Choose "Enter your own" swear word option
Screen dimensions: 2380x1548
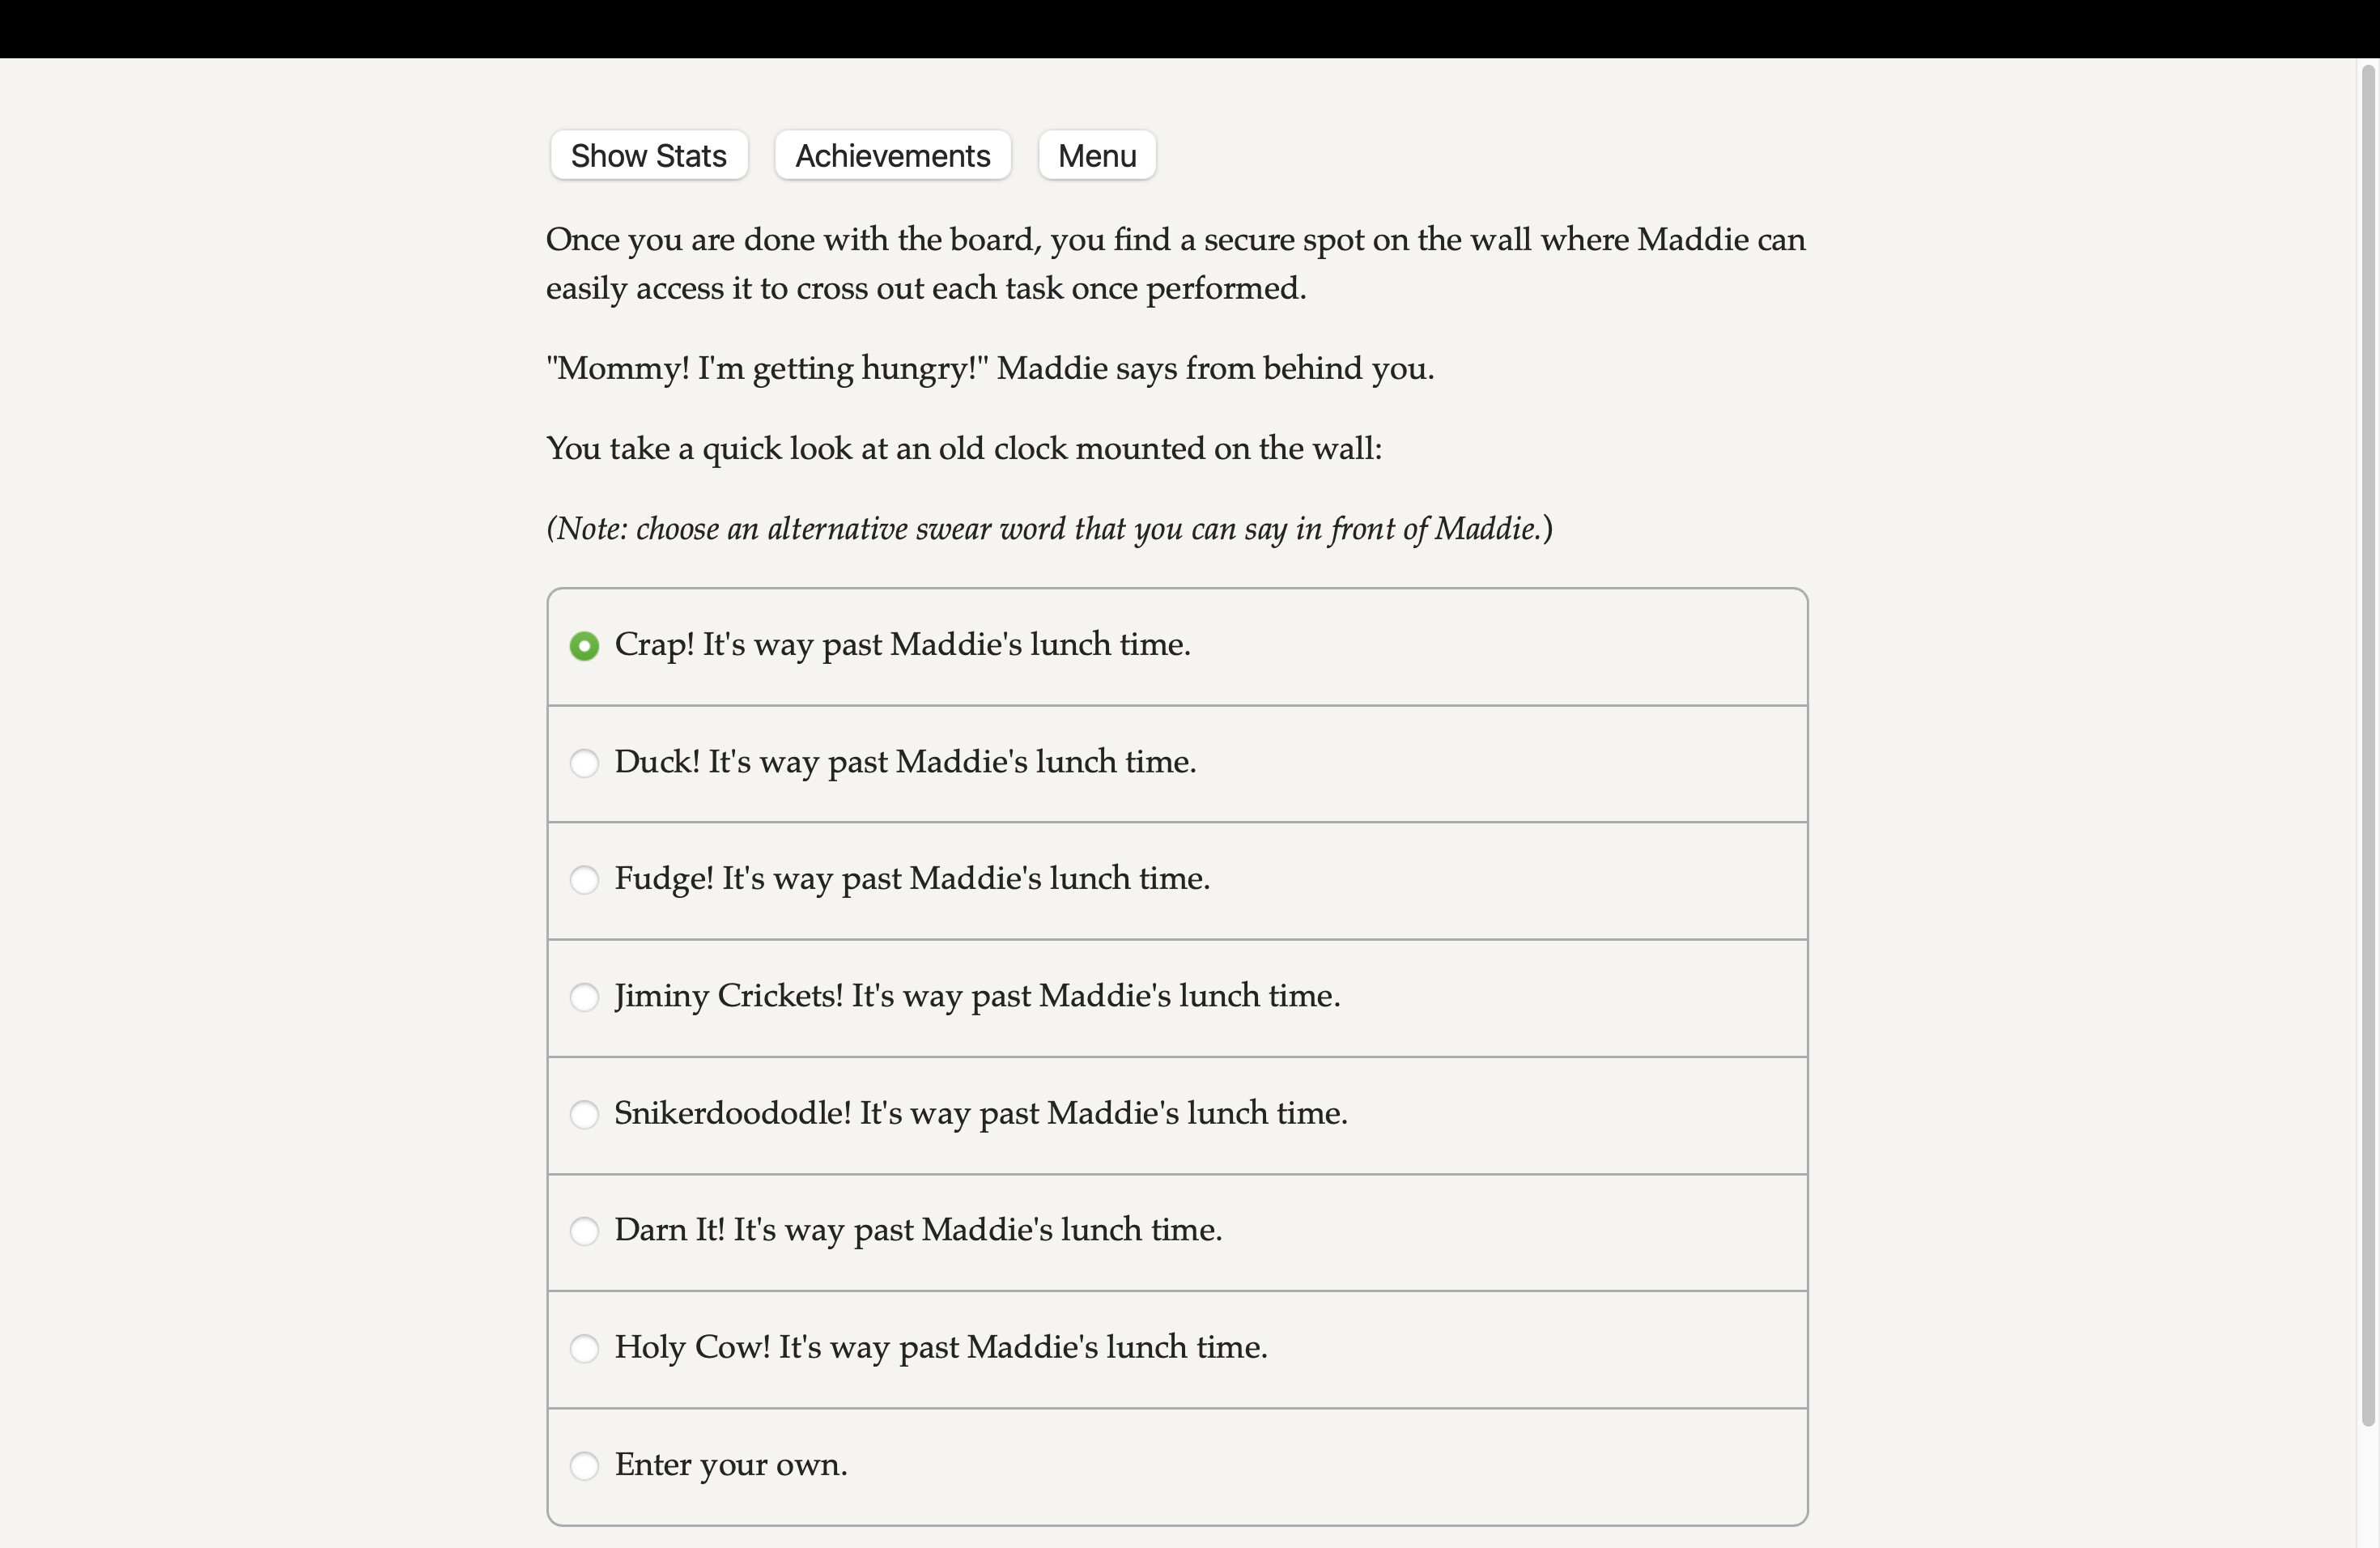point(585,1465)
